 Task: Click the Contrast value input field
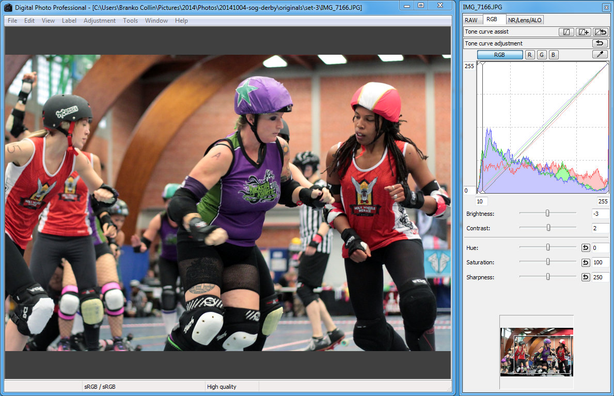tap(600, 228)
